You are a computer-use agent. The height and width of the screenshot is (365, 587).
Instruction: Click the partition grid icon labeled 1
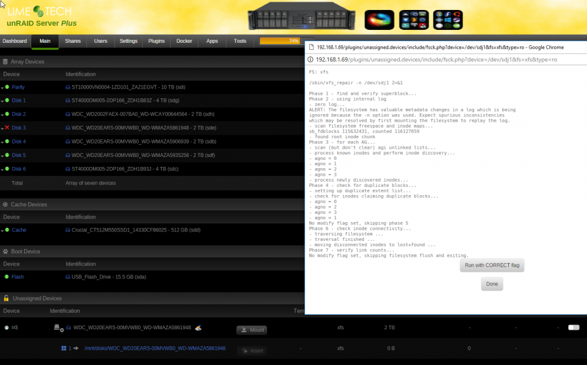pos(63,348)
